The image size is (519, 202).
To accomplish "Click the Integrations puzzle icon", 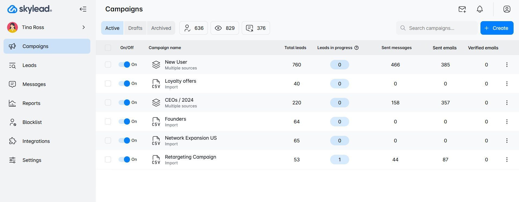I will [12, 141].
